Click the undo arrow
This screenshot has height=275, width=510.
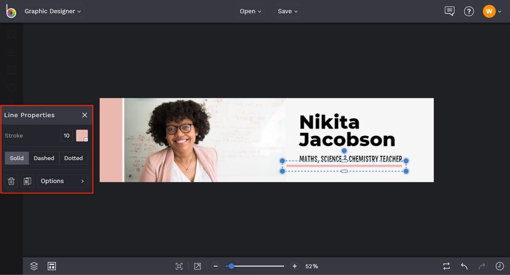pos(464,266)
